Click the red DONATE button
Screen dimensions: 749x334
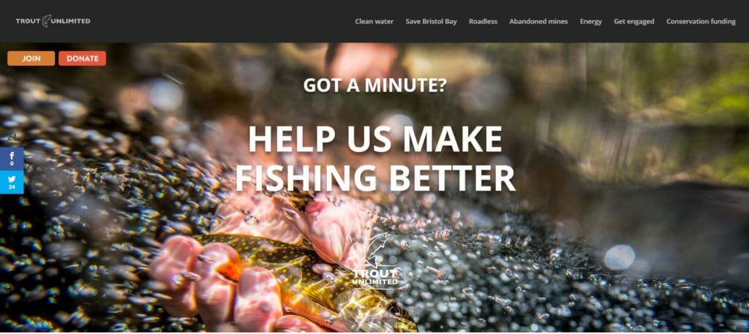click(x=82, y=58)
